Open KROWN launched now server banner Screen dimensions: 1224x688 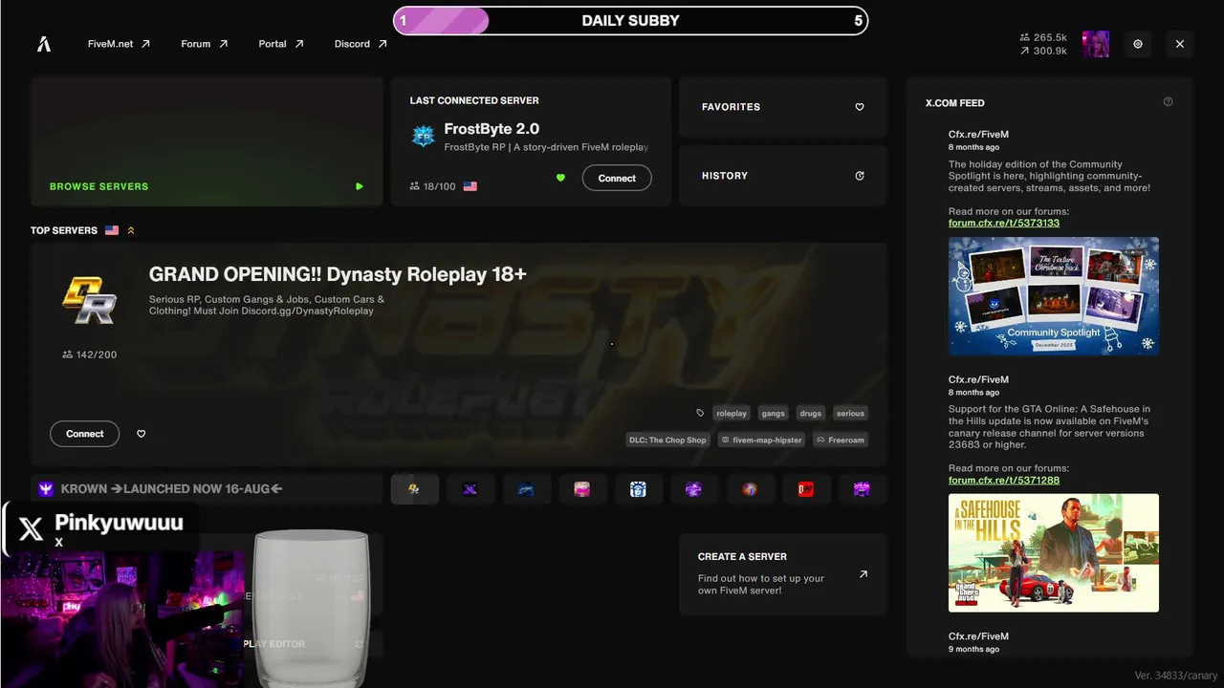[x=207, y=489]
